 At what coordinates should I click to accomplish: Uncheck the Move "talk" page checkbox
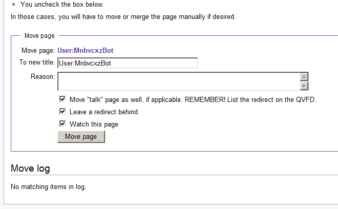[x=62, y=99]
